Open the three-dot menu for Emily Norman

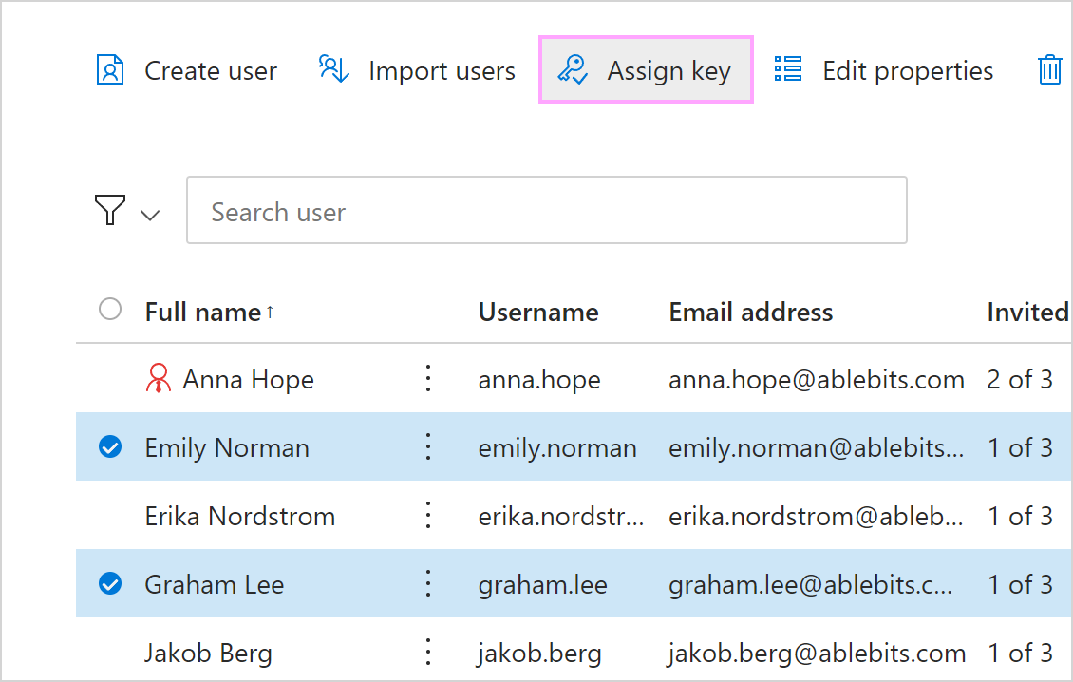[428, 446]
